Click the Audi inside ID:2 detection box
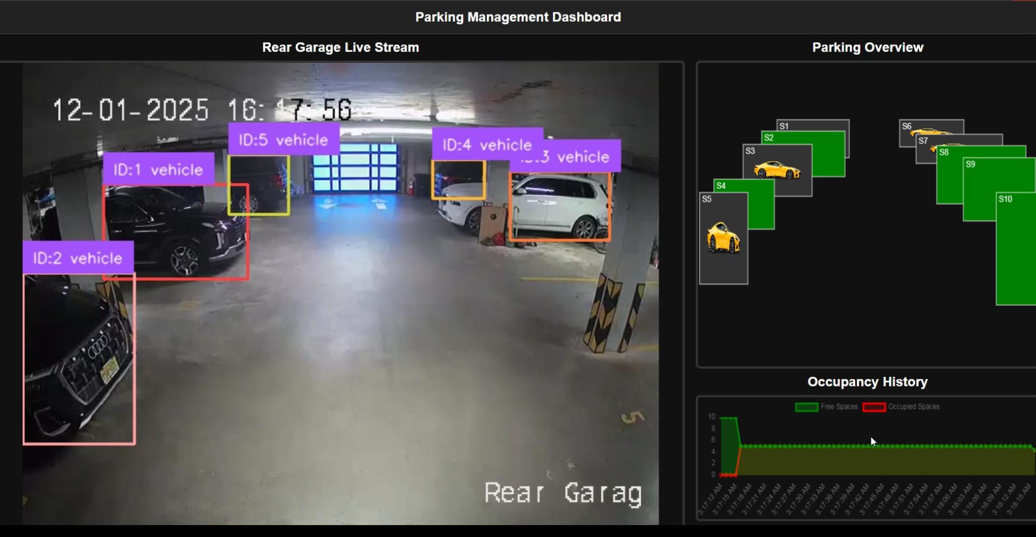1036x537 pixels. pyautogui.click(x=79, y=359)
